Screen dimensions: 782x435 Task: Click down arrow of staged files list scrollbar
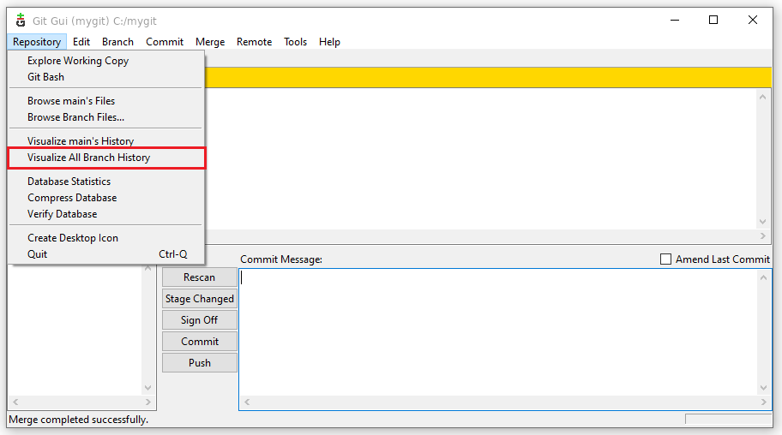click(x=147, y=388)
